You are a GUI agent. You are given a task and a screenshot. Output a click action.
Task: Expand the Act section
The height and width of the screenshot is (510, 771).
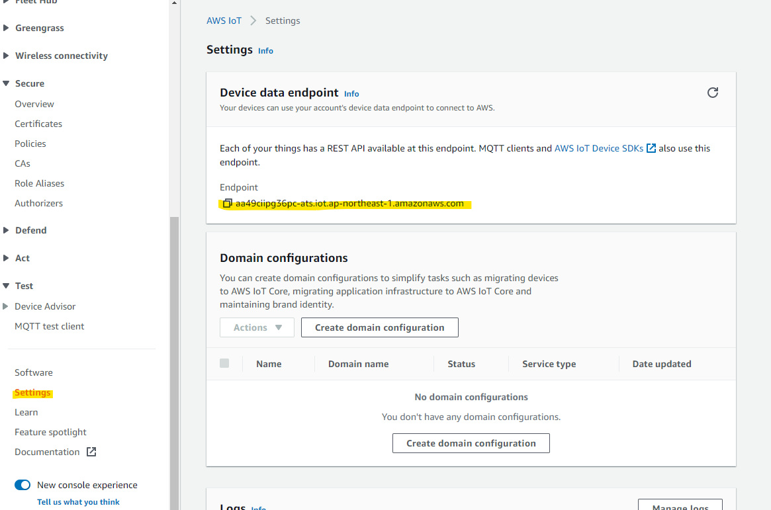point(6,258)
